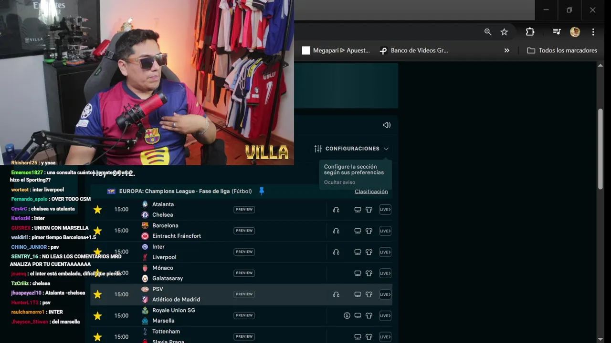Open lineups shirt icon for Tottenham match
Screen dimensions: 611x343
pyautogui.click(x=369, y=337)
